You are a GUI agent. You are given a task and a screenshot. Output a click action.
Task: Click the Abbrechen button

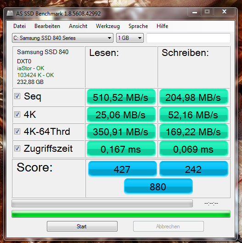[168, 226]
